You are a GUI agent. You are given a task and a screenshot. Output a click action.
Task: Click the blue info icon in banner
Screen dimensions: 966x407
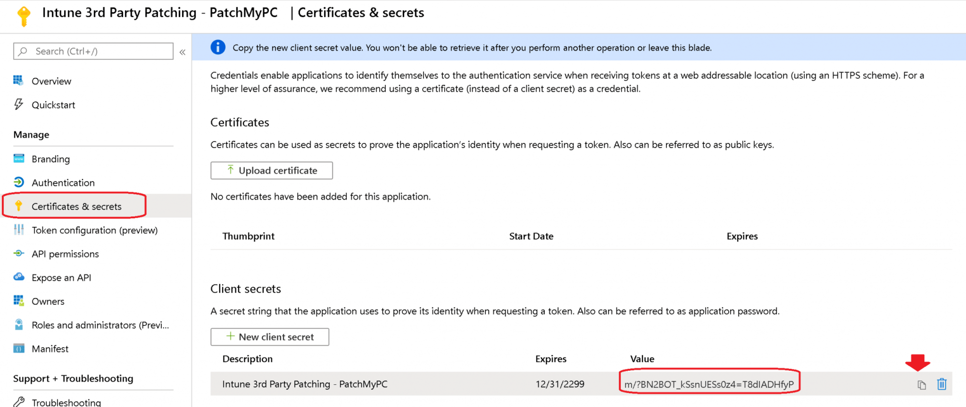pos(218,47)
